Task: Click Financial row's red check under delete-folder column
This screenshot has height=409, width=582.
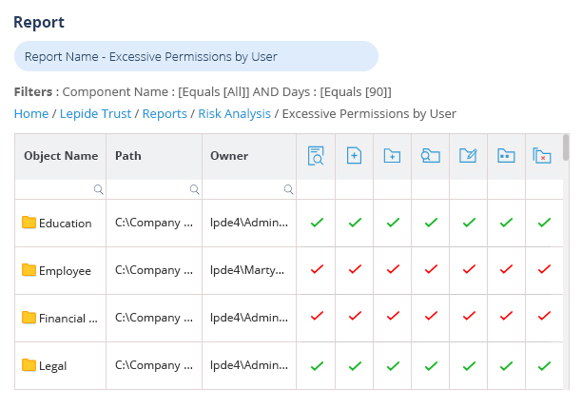Action: coord(545,316)
